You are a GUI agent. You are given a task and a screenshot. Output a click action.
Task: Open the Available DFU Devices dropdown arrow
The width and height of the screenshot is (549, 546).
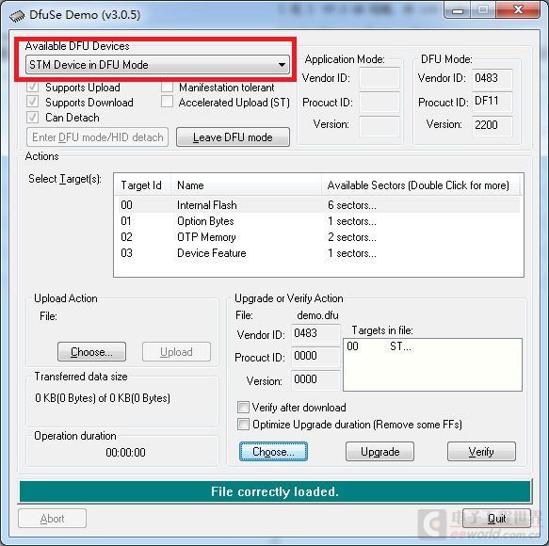click(282, 65)
